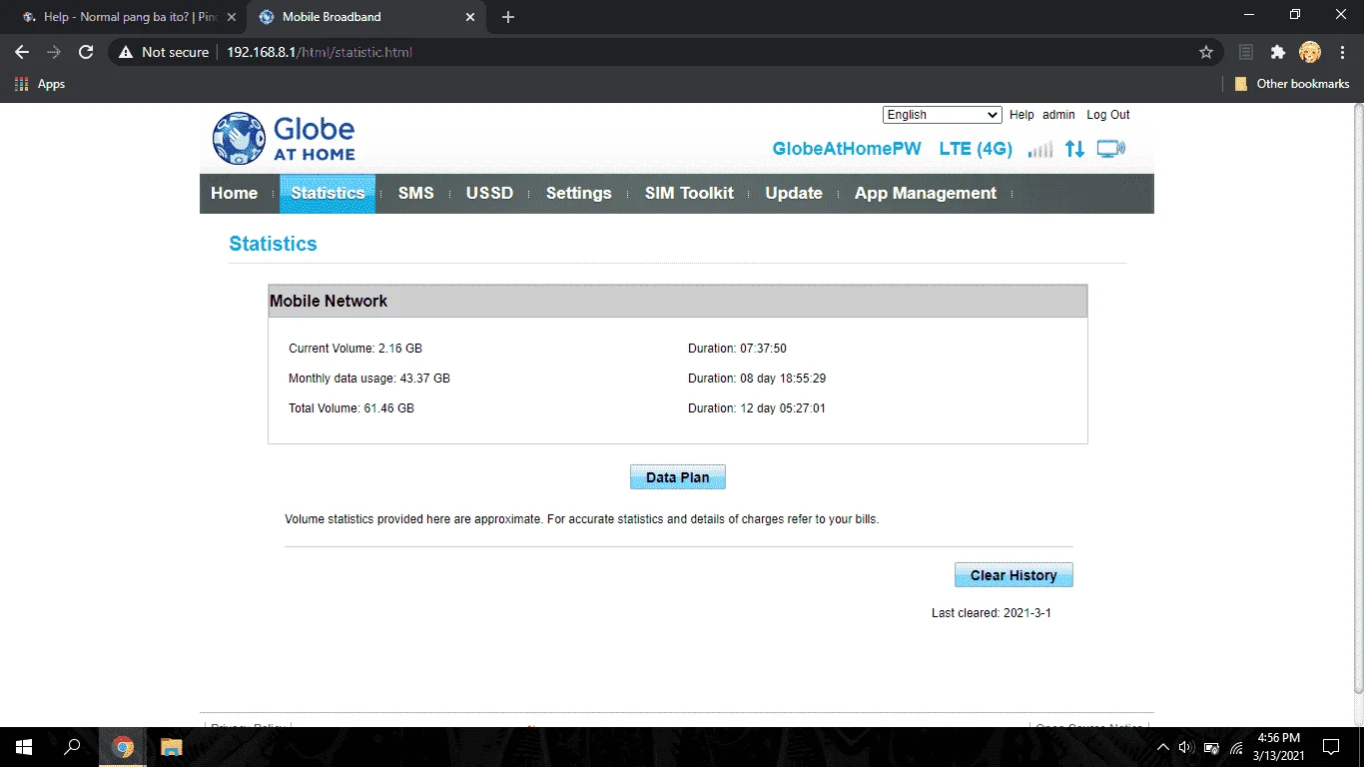1364x767 pixels.
Task: Click the blue Statistics page heading
Action: (273, 244)
